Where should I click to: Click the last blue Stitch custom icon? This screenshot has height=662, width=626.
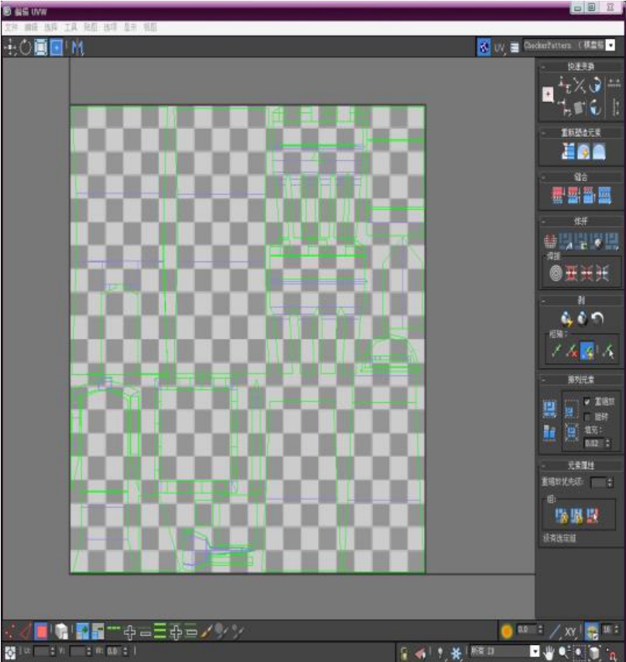coord(604,196)
